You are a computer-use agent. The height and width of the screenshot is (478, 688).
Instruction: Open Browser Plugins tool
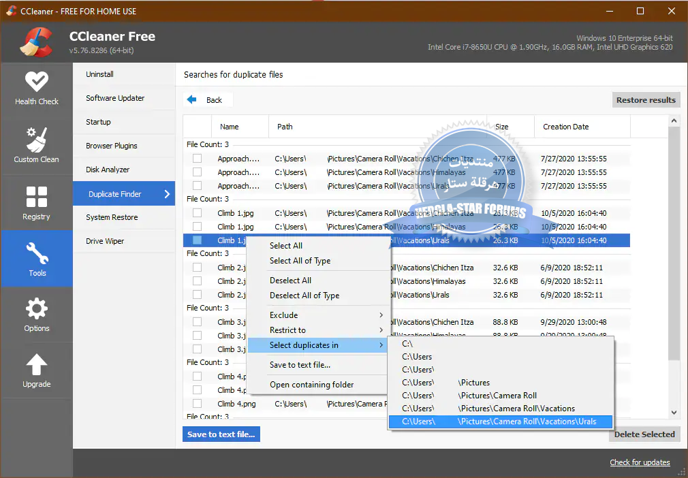[124, 146]
